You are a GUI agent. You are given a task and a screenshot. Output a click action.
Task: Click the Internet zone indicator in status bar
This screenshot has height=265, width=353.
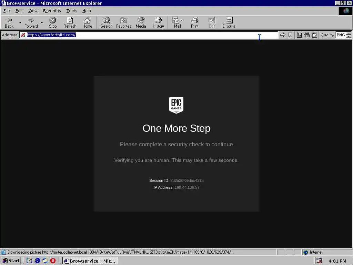coord(313,252)
